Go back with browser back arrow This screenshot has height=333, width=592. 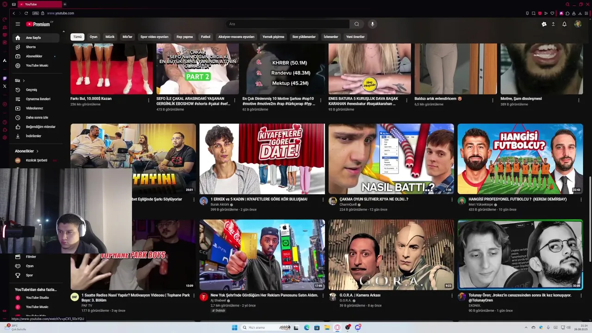pyautogui.click(x=14, y=13)
